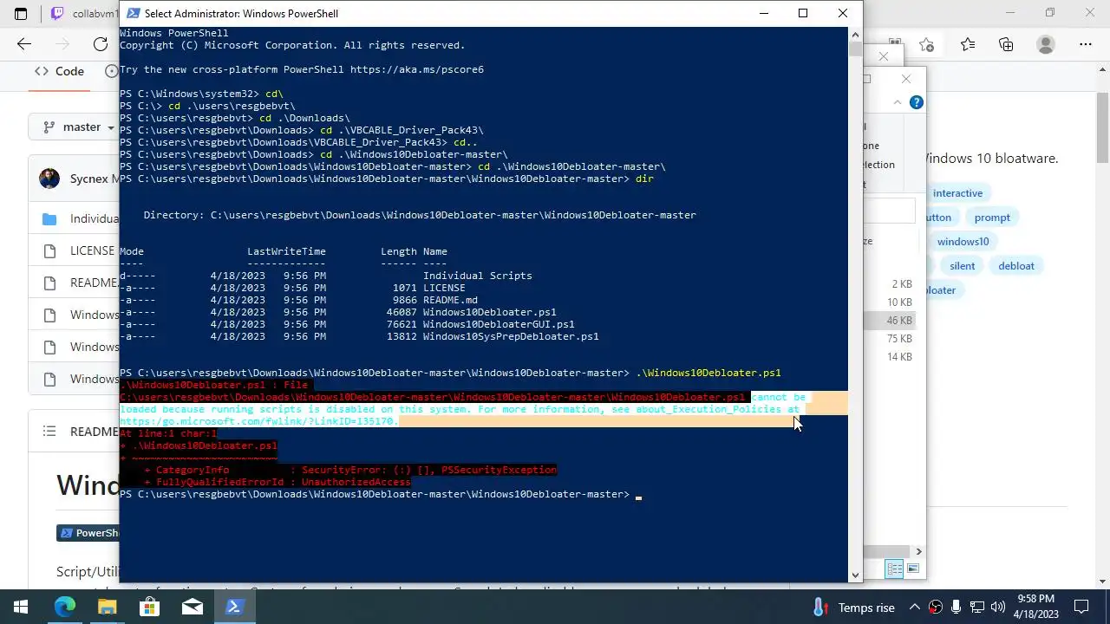Open the Temps rise weather widget
This screenshot has height=624, width=1110.
pyautogui.click(x=853, y=608)
